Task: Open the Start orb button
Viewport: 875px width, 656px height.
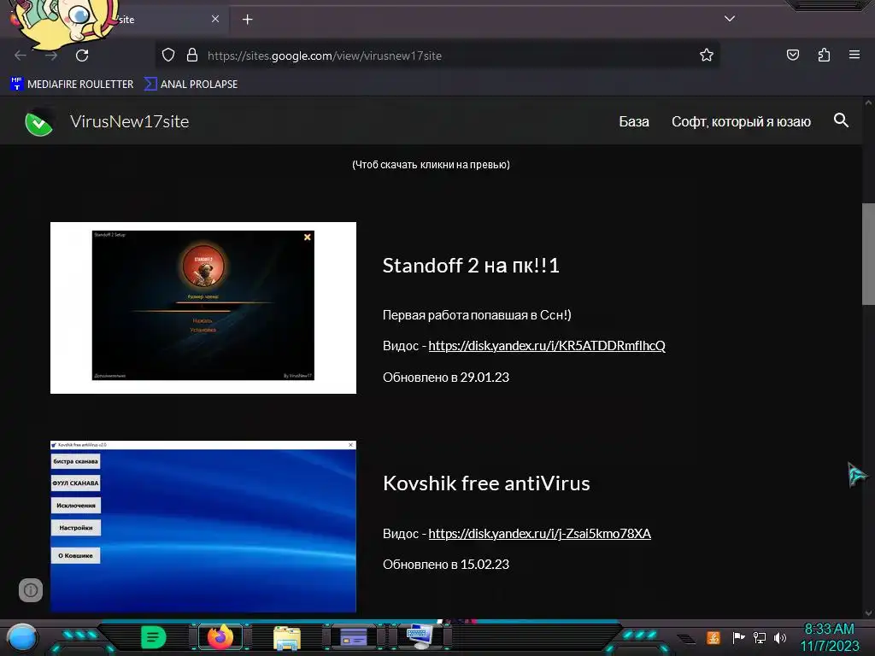Action: pos(22,638)
